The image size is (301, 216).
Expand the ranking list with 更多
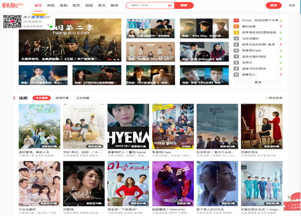(x=258, y=82)
